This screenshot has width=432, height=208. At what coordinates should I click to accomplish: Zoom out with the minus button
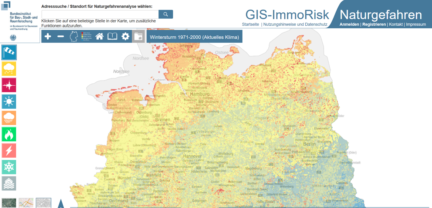[x=61, y=36]
